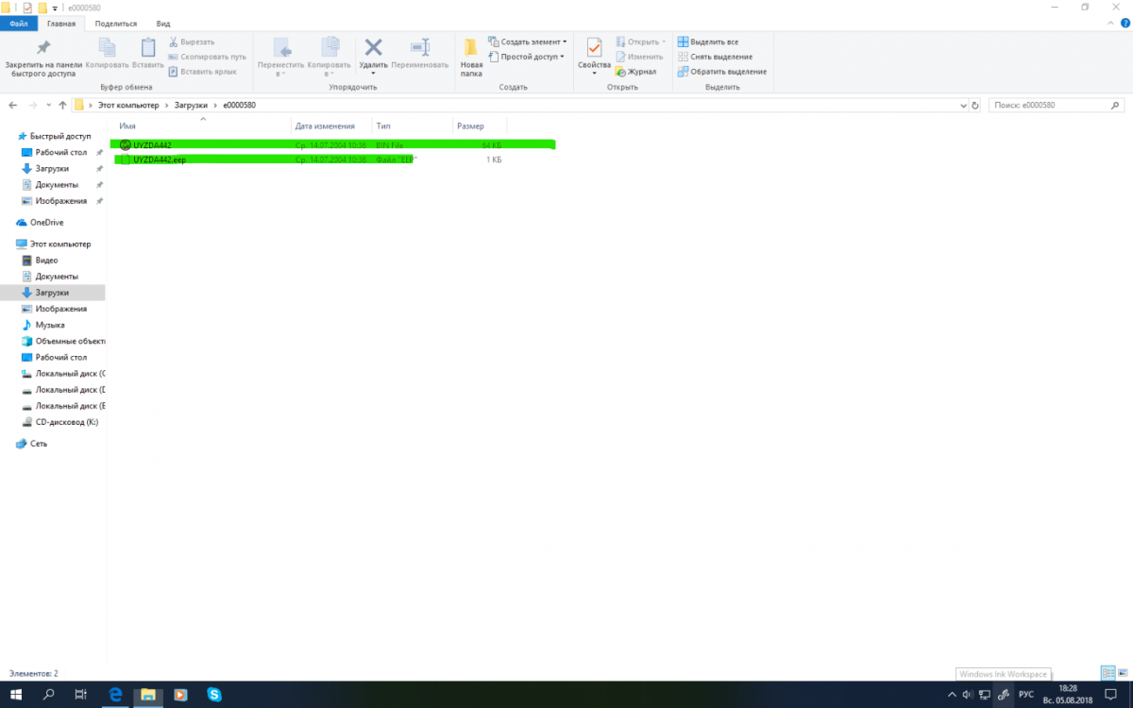Go back with the left arrow
This screenshot has height=708, width=1133.
click(13, 106)
